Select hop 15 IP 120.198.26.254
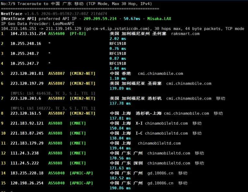Viewport: 248px width, 192px height. tap(27, 183)
